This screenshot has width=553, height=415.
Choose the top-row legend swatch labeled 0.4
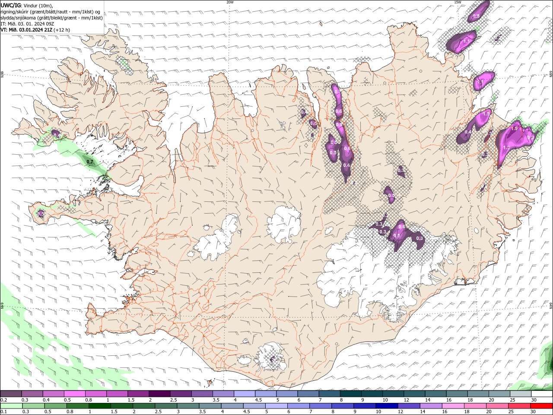tap(53, 394)
